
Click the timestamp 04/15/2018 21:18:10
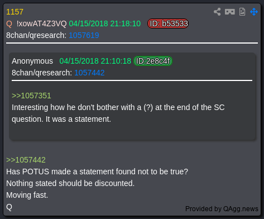pyautogui.click(x=105, y=23)
